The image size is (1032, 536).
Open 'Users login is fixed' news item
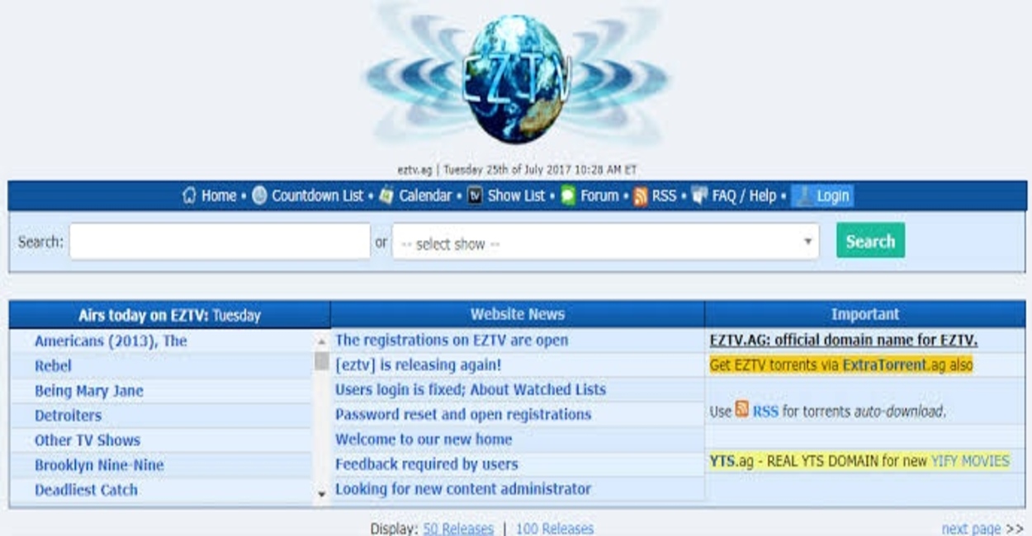[x=471, y=389]
